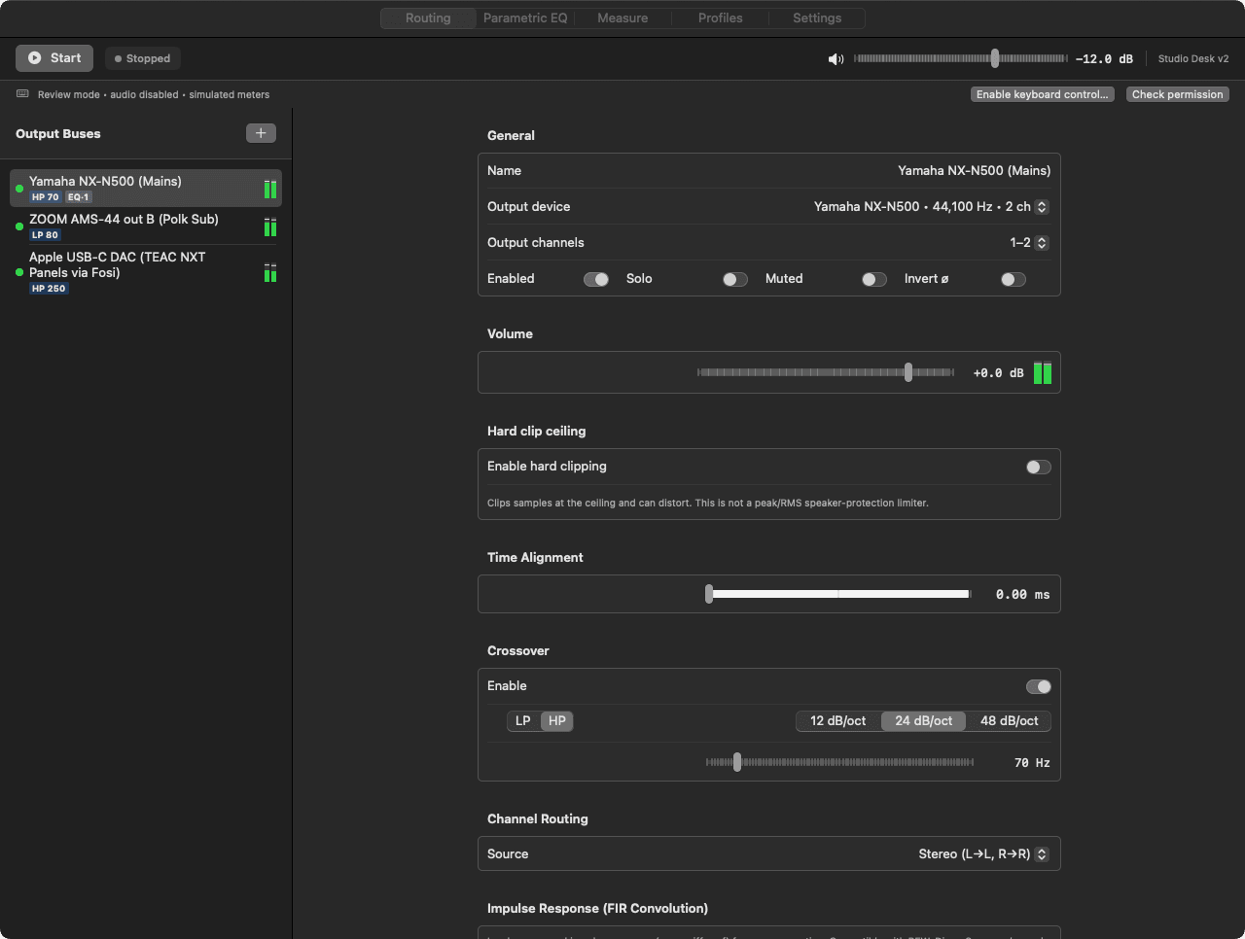This screenshot has width=1245, height=939.
Task: Click the HP 70 badge on Yamaha bus
Action: (x=46, y=197)
